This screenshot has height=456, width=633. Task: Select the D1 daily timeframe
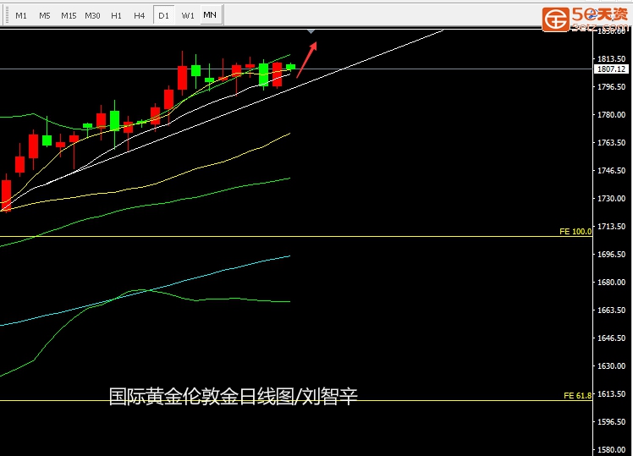[x=163, y=16]
